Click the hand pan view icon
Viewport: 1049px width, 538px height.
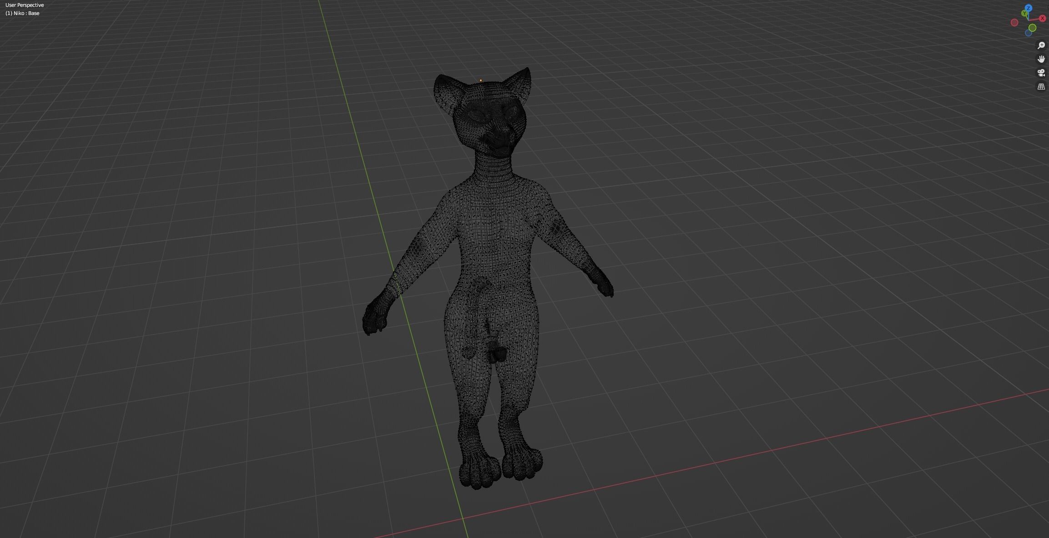tap(1041, 59)
